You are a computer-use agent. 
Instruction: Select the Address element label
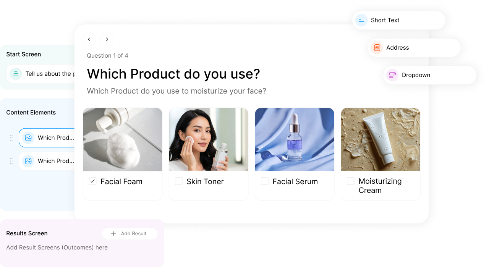398,48
